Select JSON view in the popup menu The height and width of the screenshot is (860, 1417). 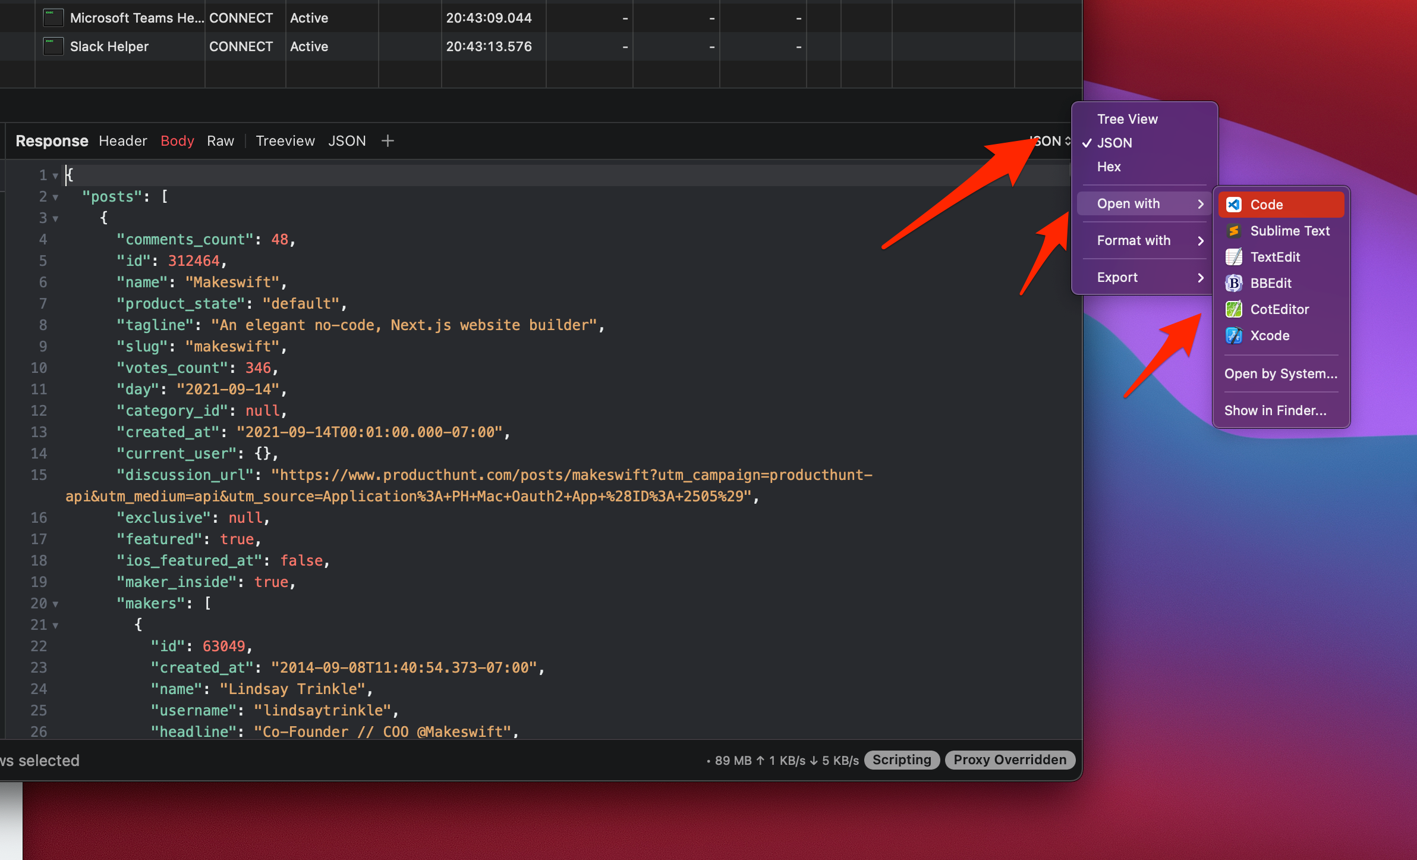(x=1144, y=143)
